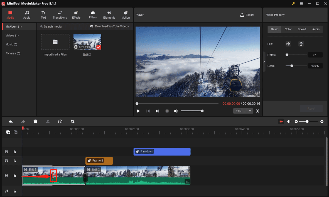Click Import Media Files folder box
The width and height of the screenshot is (329, 197).
pyautogui.click(x=55, y=42)
